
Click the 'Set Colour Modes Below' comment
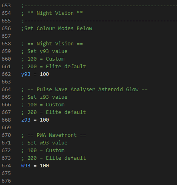(x=57, y=28)
